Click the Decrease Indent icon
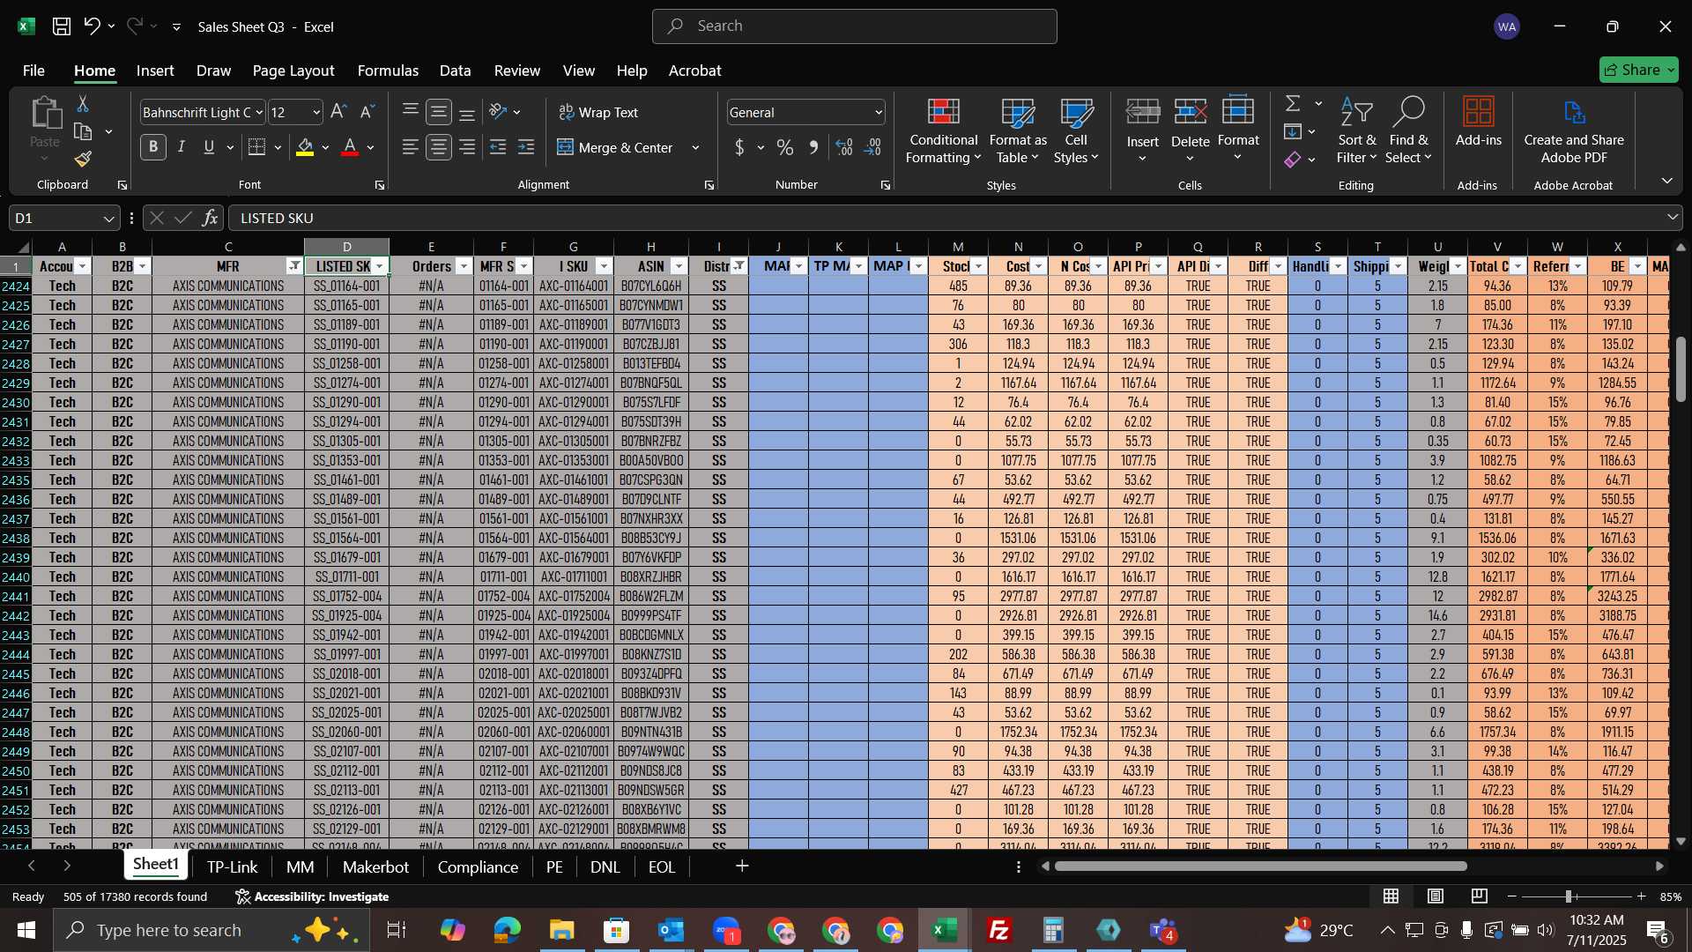 click(498, 147)
